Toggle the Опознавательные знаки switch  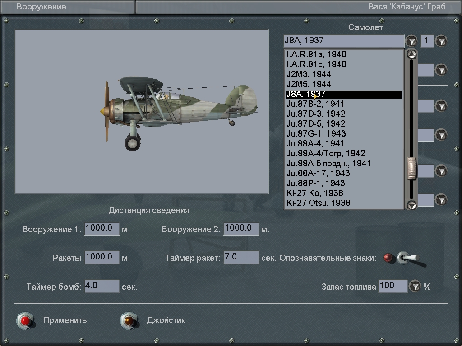408,258
